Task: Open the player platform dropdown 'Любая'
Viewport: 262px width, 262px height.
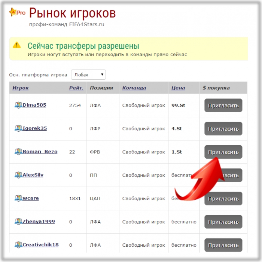Action: coord(88,74)
